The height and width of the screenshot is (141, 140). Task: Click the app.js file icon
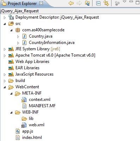[18, 131]
